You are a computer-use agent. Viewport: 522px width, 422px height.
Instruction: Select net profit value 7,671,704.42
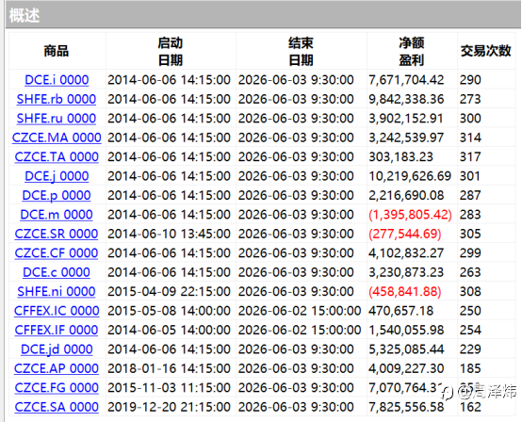click(406, 80)
